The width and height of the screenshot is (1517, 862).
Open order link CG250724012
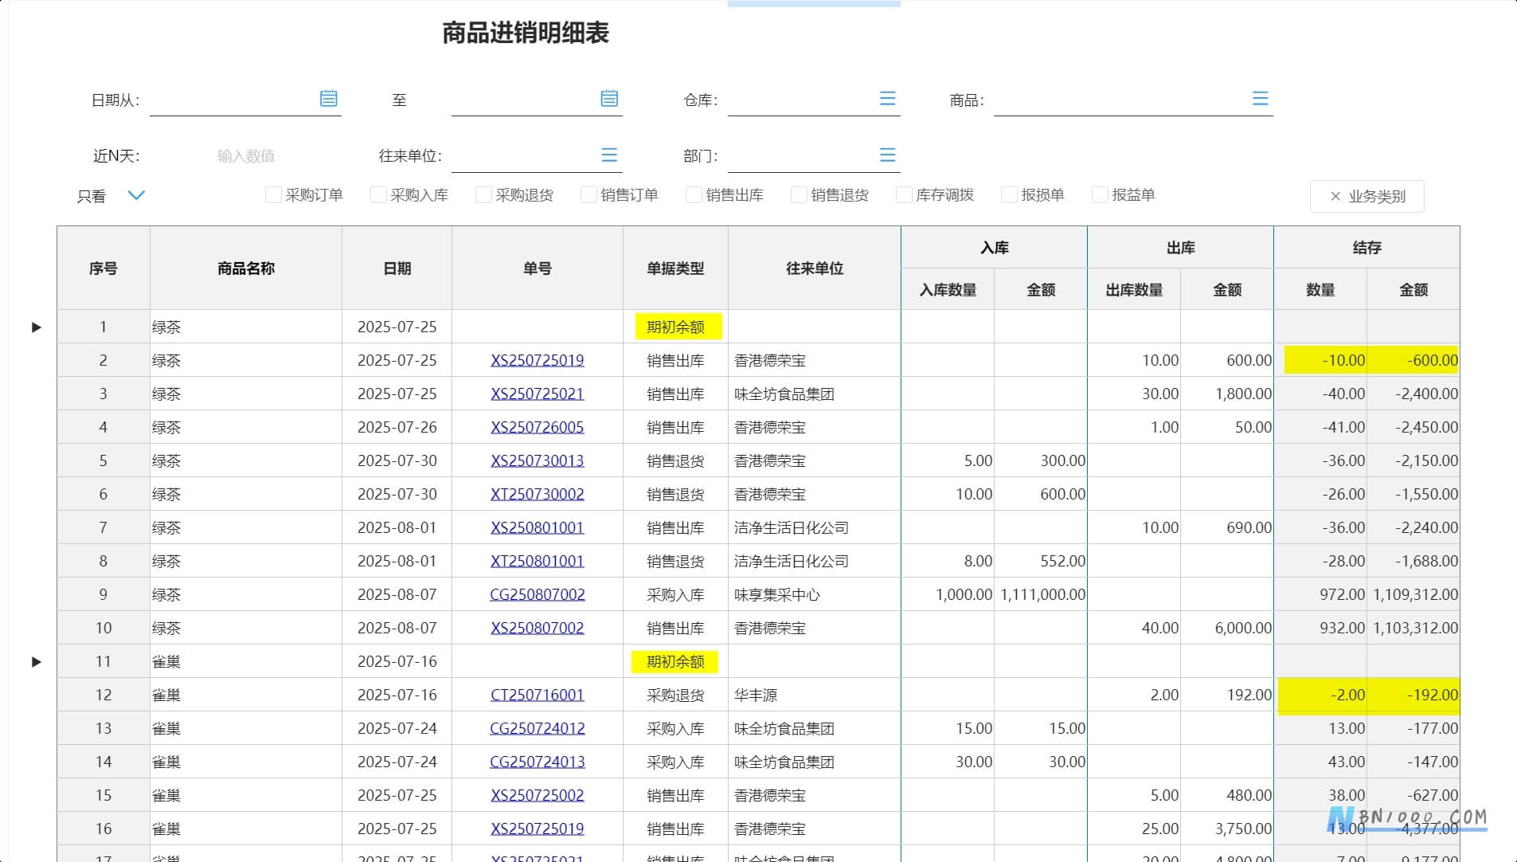click(538, 728)
